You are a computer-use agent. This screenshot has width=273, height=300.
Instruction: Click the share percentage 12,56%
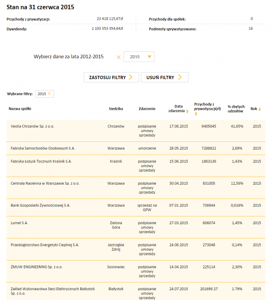237,183
